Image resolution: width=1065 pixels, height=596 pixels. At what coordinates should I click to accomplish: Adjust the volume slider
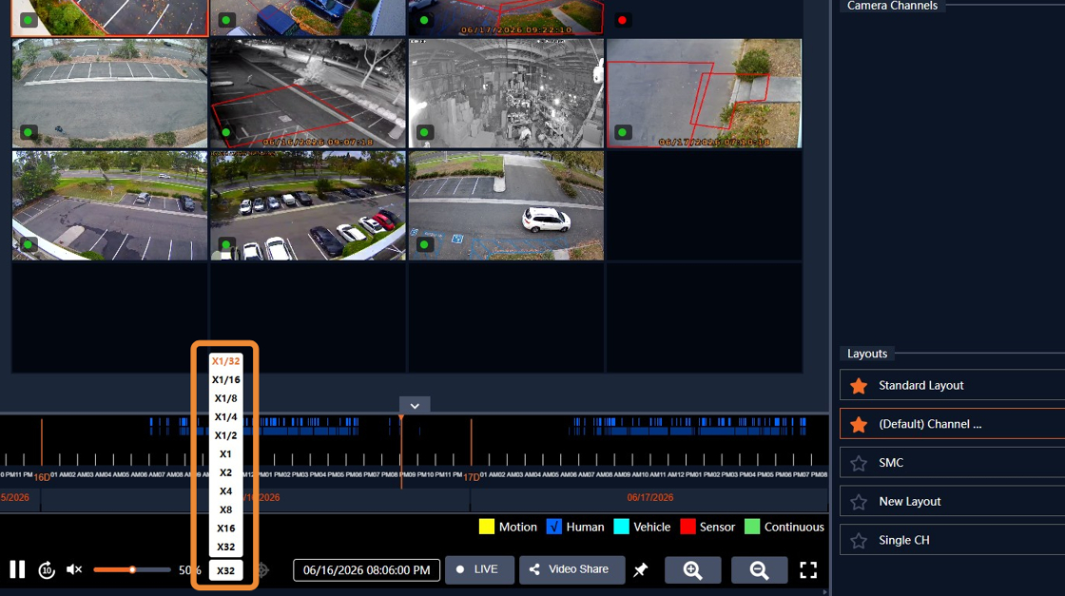[132, 569]
